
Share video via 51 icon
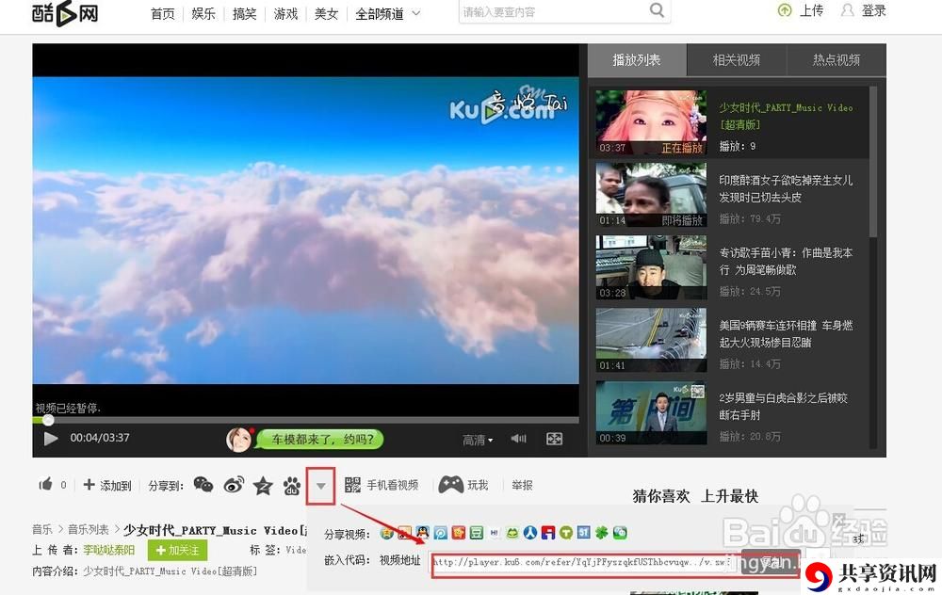[x=583, y=531]
